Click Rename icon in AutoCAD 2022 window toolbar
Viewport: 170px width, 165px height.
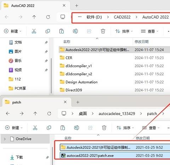[75, 31]
